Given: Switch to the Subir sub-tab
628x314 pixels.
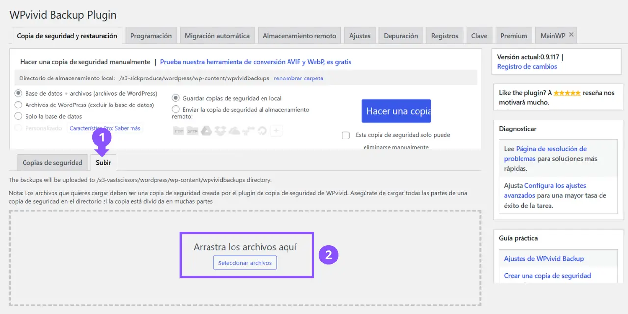Looking at the screenshot, I should click(x=104, y=163).
